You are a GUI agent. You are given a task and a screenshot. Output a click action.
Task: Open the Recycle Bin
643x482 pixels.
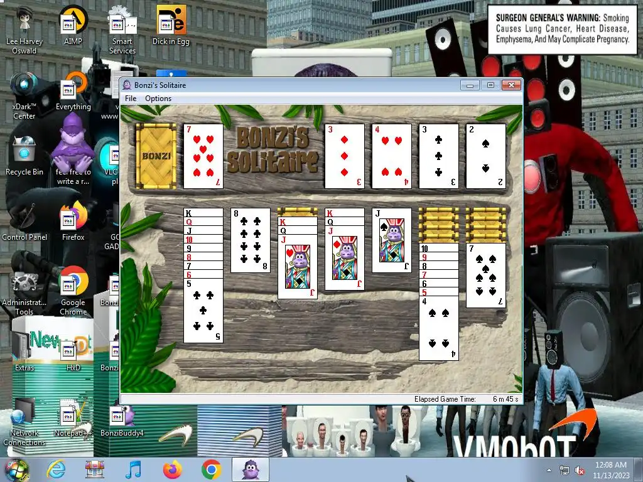click(x=24, y=156)
